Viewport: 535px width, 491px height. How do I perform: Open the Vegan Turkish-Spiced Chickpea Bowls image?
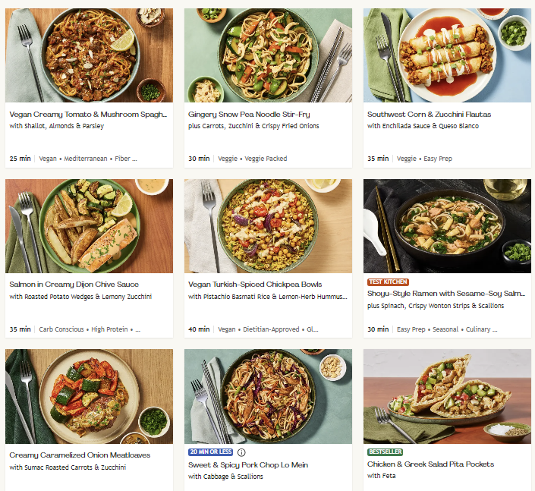tap(268, 226)
